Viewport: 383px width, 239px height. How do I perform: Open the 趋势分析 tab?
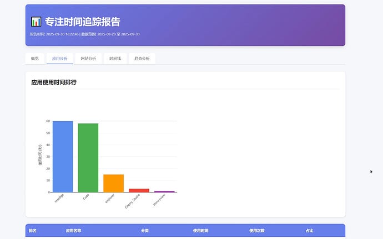142,58
